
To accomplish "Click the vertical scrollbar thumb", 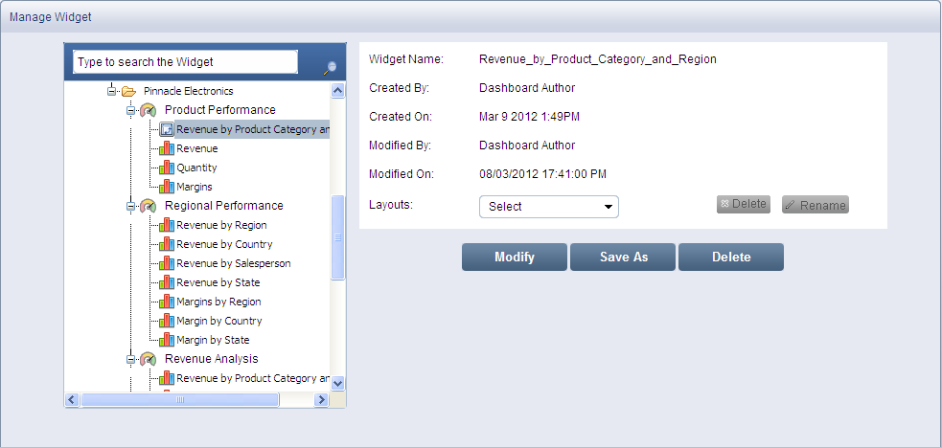I will [x=337, y=237].
